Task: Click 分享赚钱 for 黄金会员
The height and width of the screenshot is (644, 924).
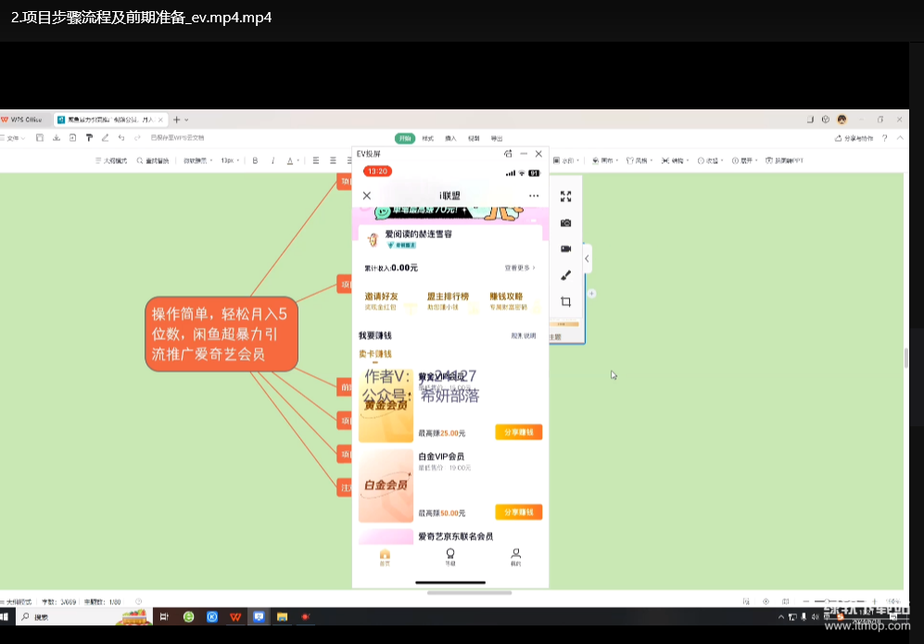Action: (x=519, y=432)
